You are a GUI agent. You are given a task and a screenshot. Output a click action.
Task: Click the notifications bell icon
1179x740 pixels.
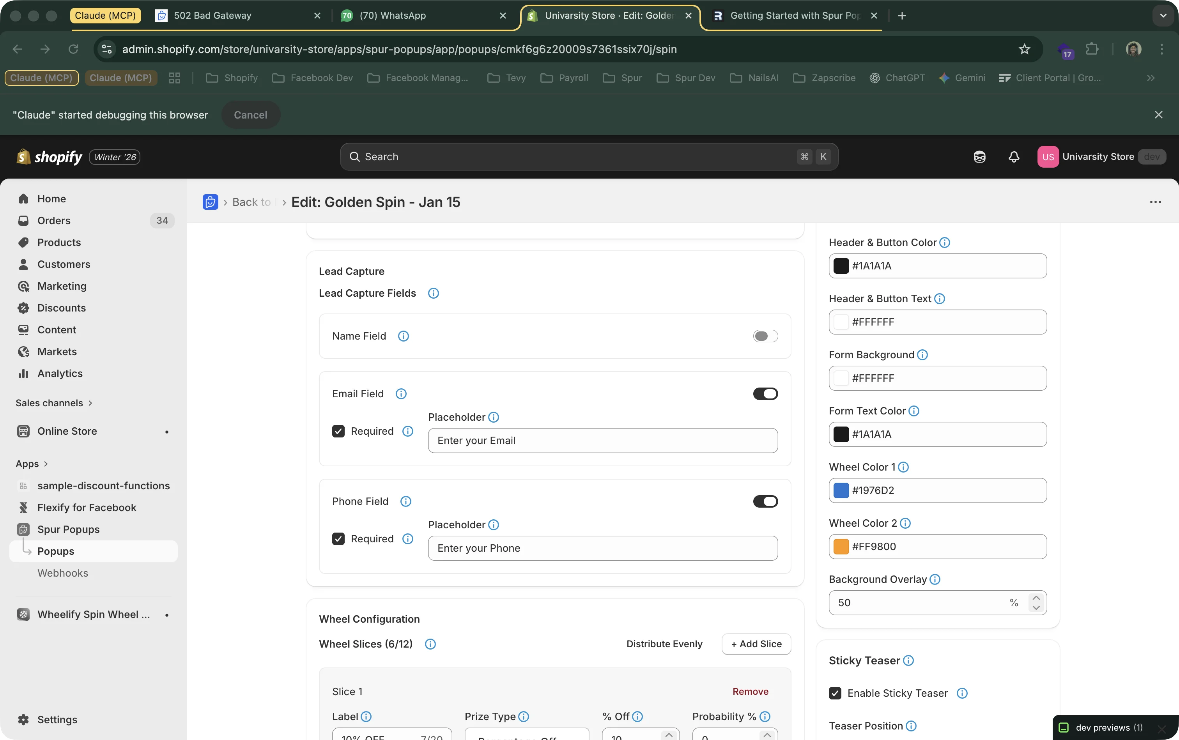click(1014, 156)
